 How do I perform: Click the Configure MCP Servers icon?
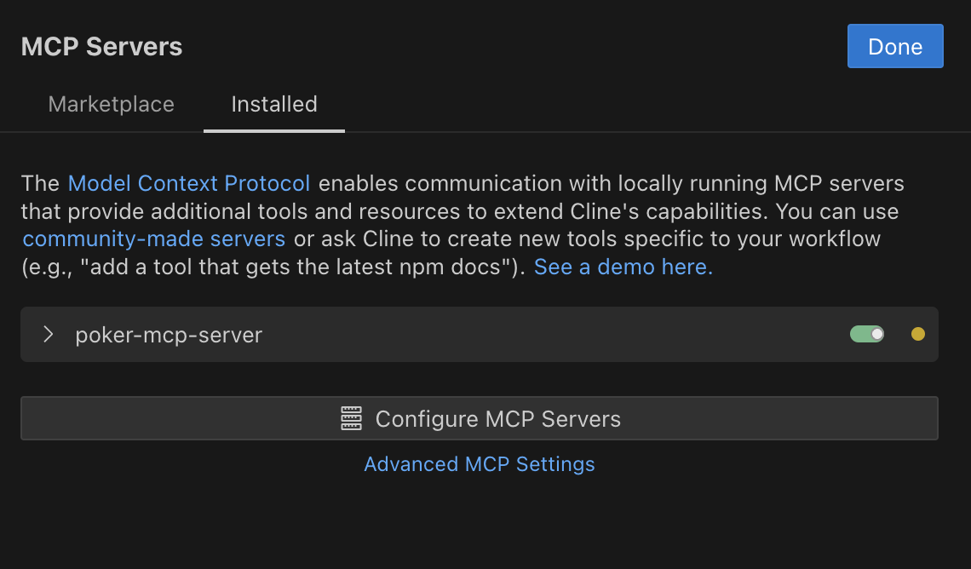pos(352,418)
